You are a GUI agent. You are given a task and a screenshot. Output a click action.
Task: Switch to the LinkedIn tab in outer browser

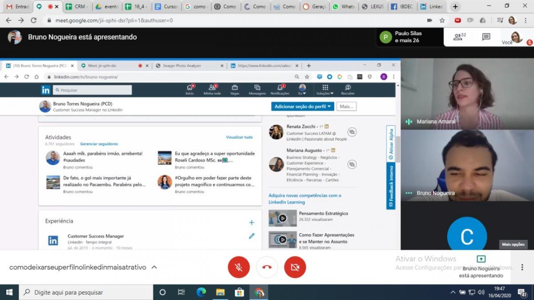tap(432, 7)
